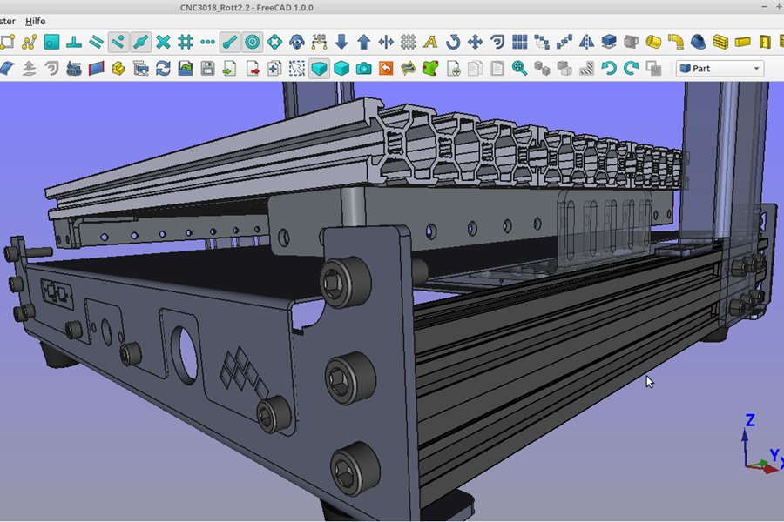Click the camera screenshot icon
This screenshot has height=522, width=784.
point(364,69)
